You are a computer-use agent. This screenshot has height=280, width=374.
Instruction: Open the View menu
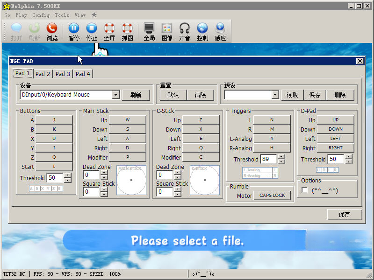click(80, 15)
